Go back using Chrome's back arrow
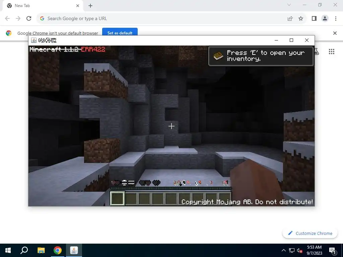Viewport: 343px width, 257px height. (7, 19)
